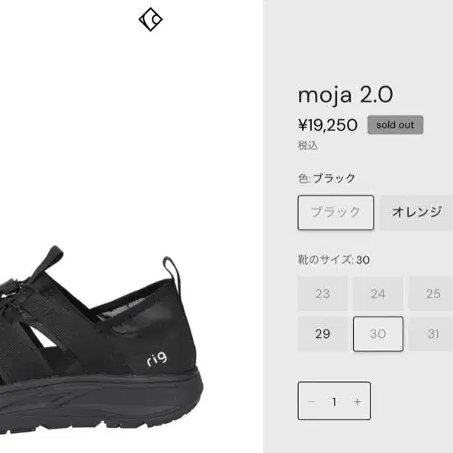
Task: Choose shoe size 25
Action: tap(431, 294)
